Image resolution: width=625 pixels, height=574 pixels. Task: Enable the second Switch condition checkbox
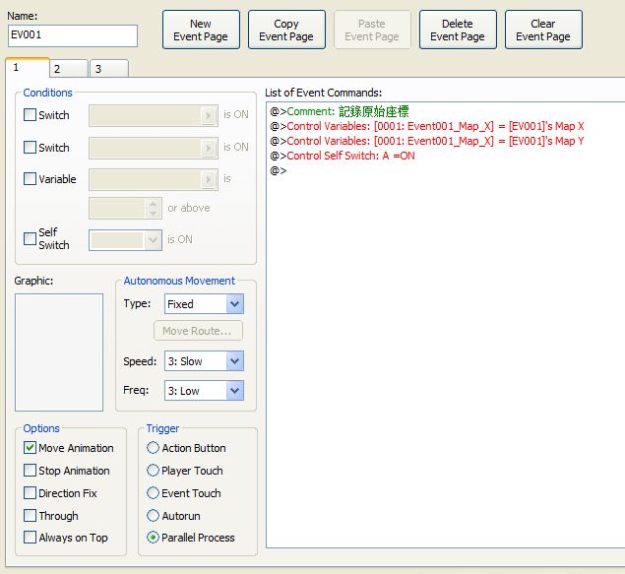pos(30,147)
